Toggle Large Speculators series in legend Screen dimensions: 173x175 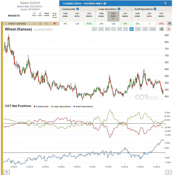pos(61,106)
